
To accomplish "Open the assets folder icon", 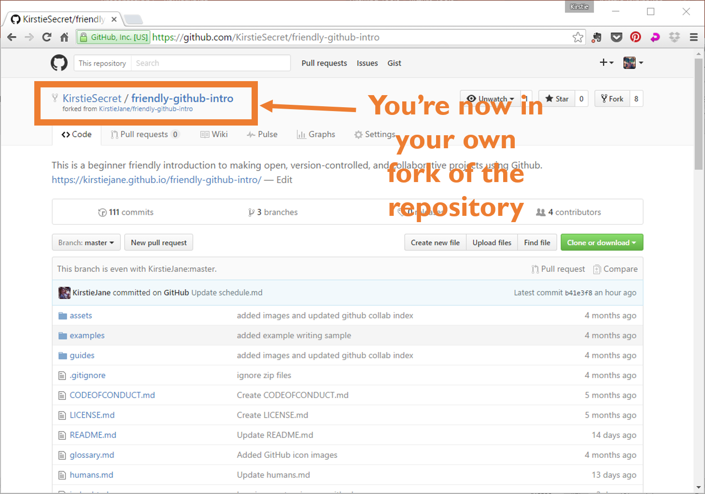I will [63, 316].
